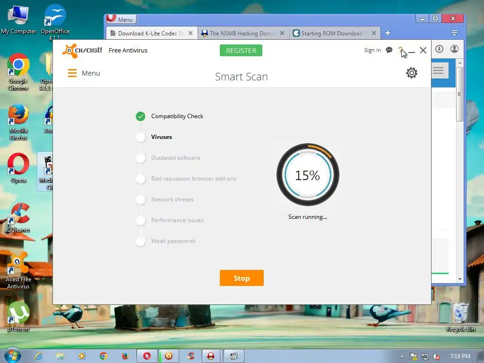
Task: Stop the running Smart Scan
Action: pos(242,278)
